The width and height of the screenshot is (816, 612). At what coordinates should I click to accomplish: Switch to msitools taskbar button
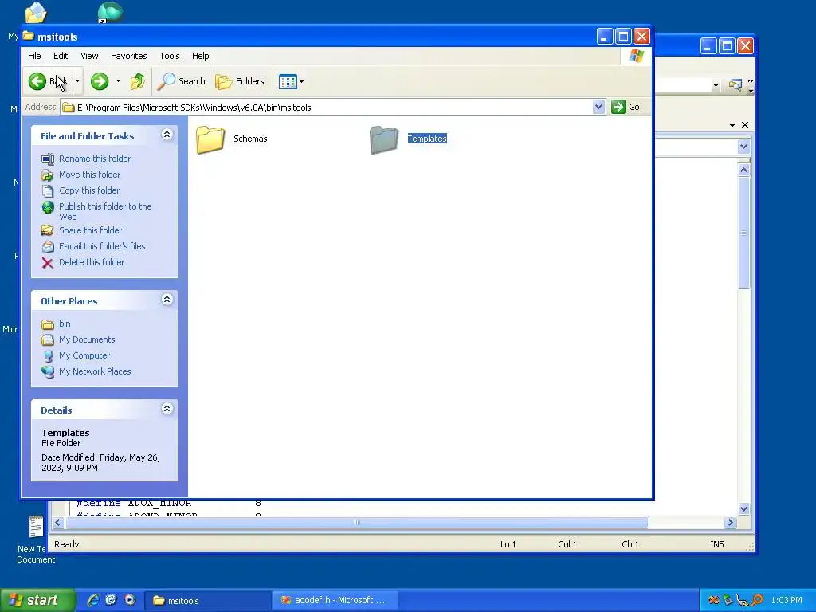[207, 601]
